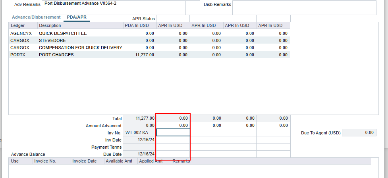Click the Available Amt column header
The width and height of the screenshot is (388, 178).
coord(121,161)
